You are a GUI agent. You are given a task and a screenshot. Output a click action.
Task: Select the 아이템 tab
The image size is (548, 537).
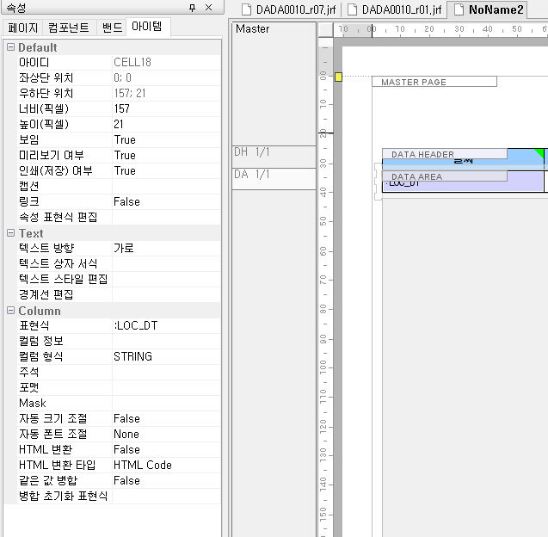[147, 26]
